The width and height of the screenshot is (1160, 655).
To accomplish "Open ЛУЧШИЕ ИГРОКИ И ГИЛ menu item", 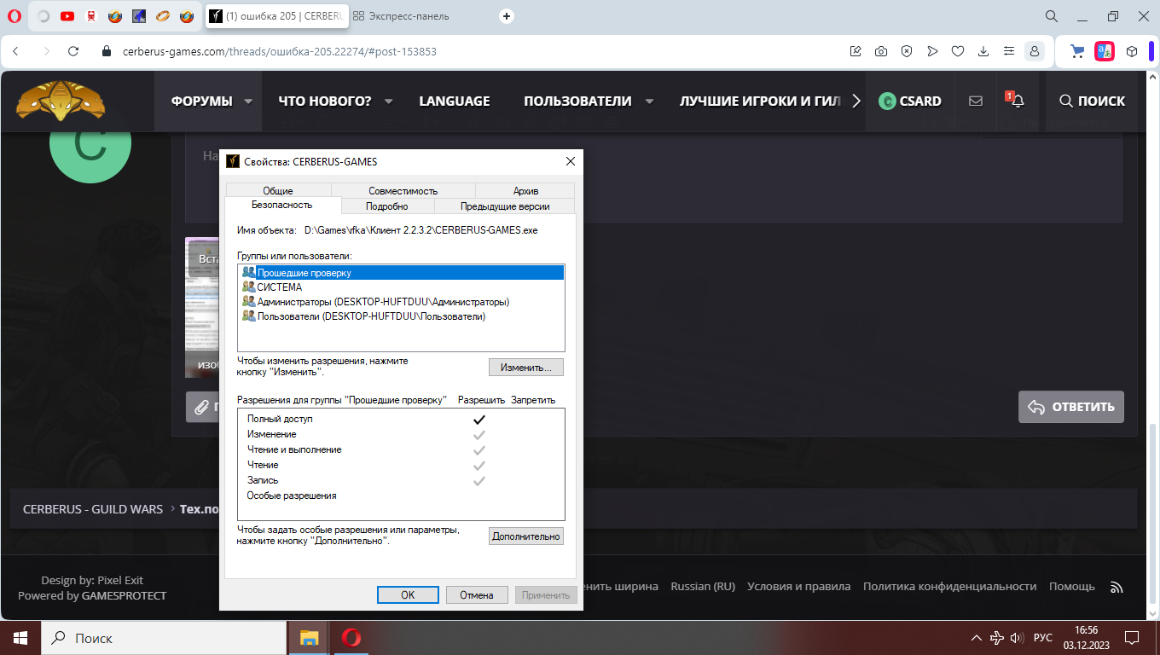I will 760,101.
